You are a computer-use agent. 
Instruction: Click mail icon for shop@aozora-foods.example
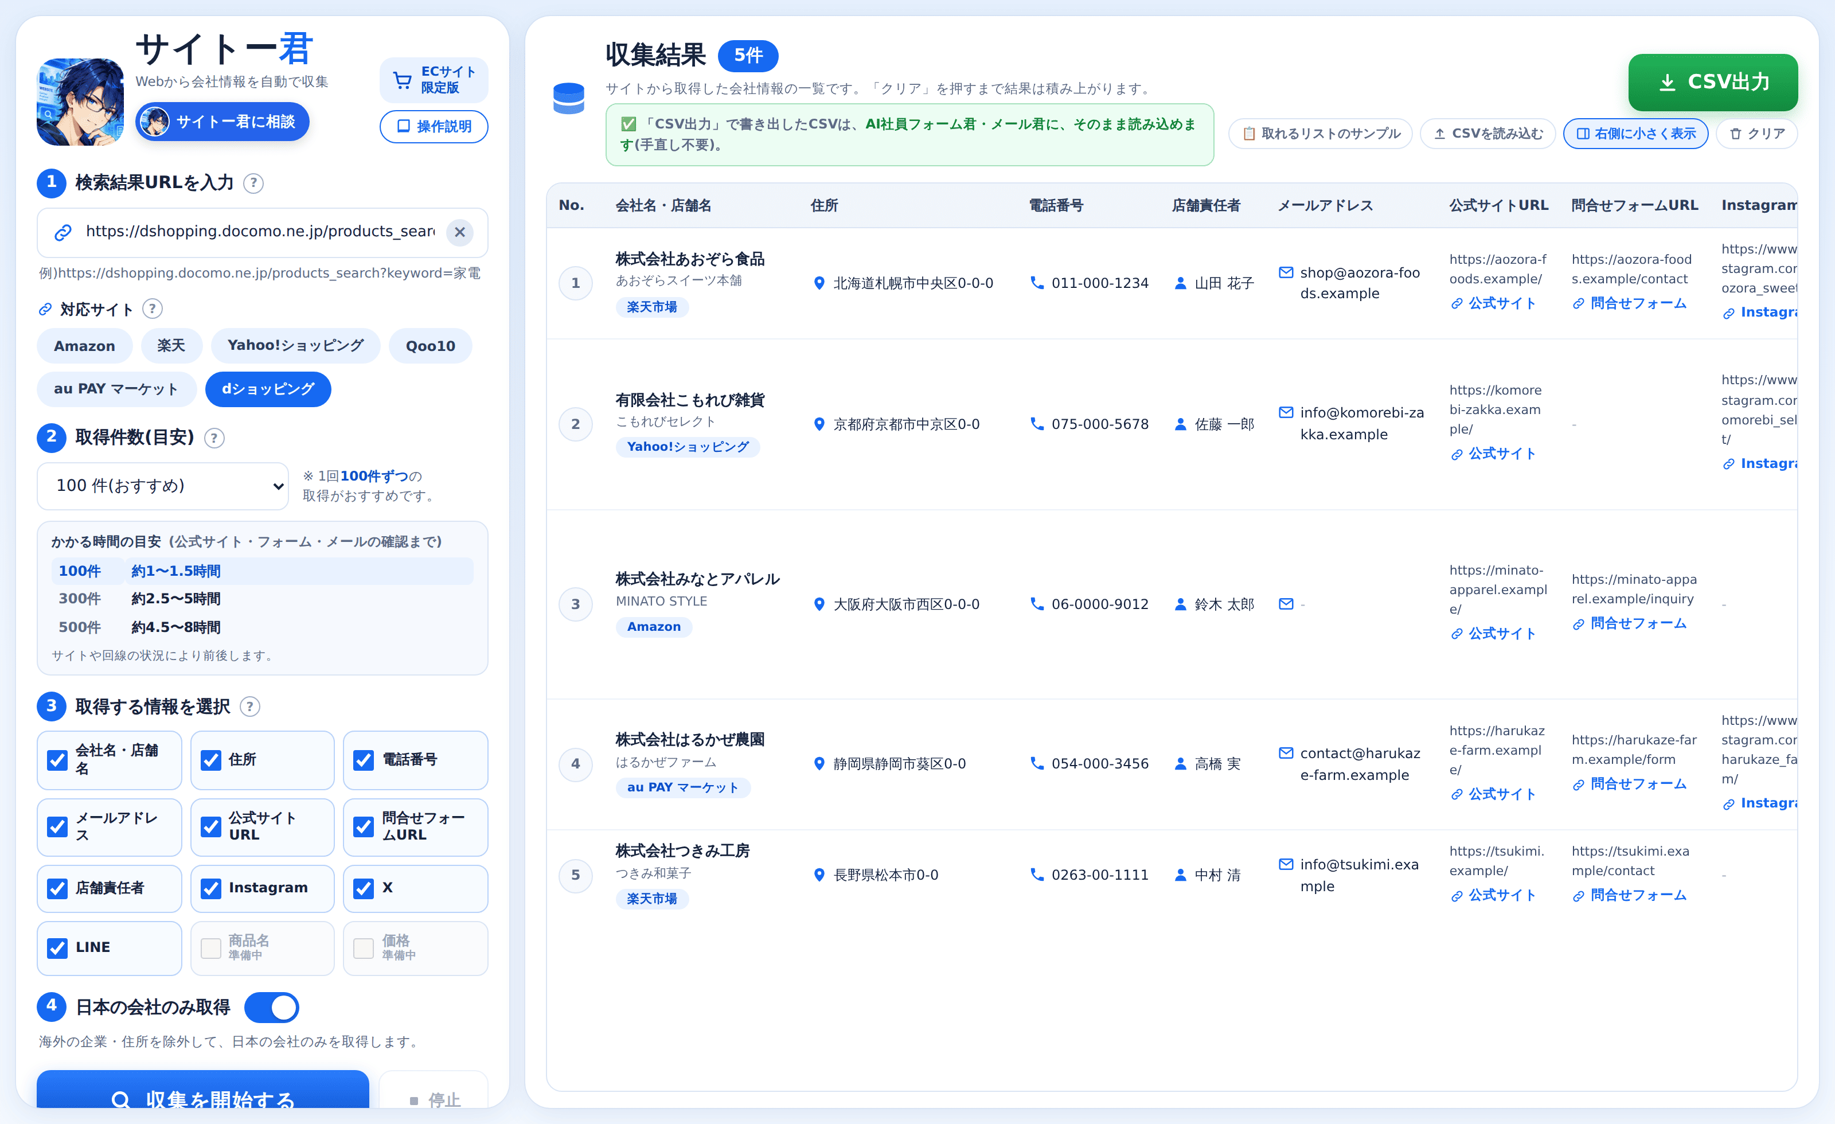tap(1286, 272)
